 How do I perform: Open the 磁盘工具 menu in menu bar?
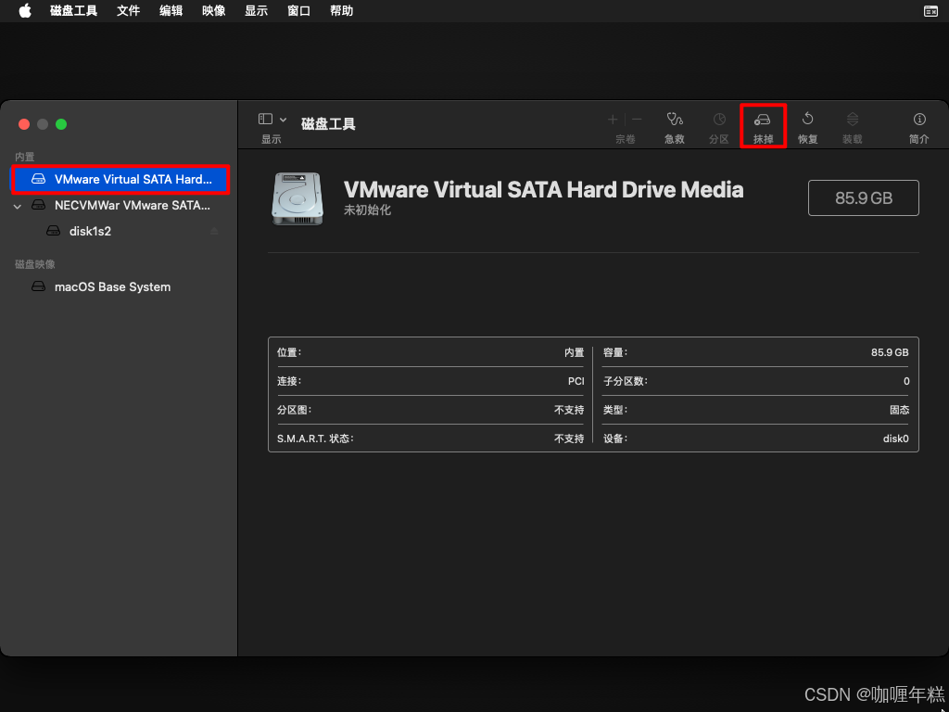point(74,11)
